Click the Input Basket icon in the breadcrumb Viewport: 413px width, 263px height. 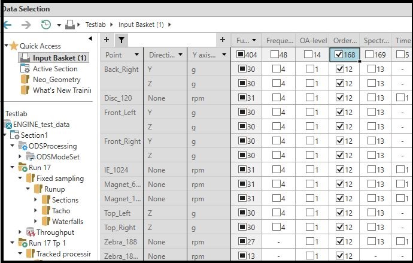click(70, 25)
